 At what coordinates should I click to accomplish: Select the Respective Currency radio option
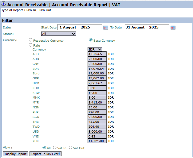click(x=30, y=40)
